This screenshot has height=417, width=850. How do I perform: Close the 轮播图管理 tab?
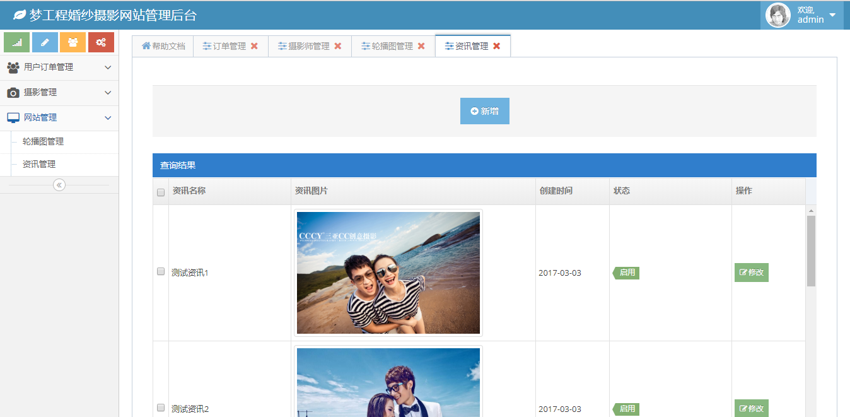421,46
